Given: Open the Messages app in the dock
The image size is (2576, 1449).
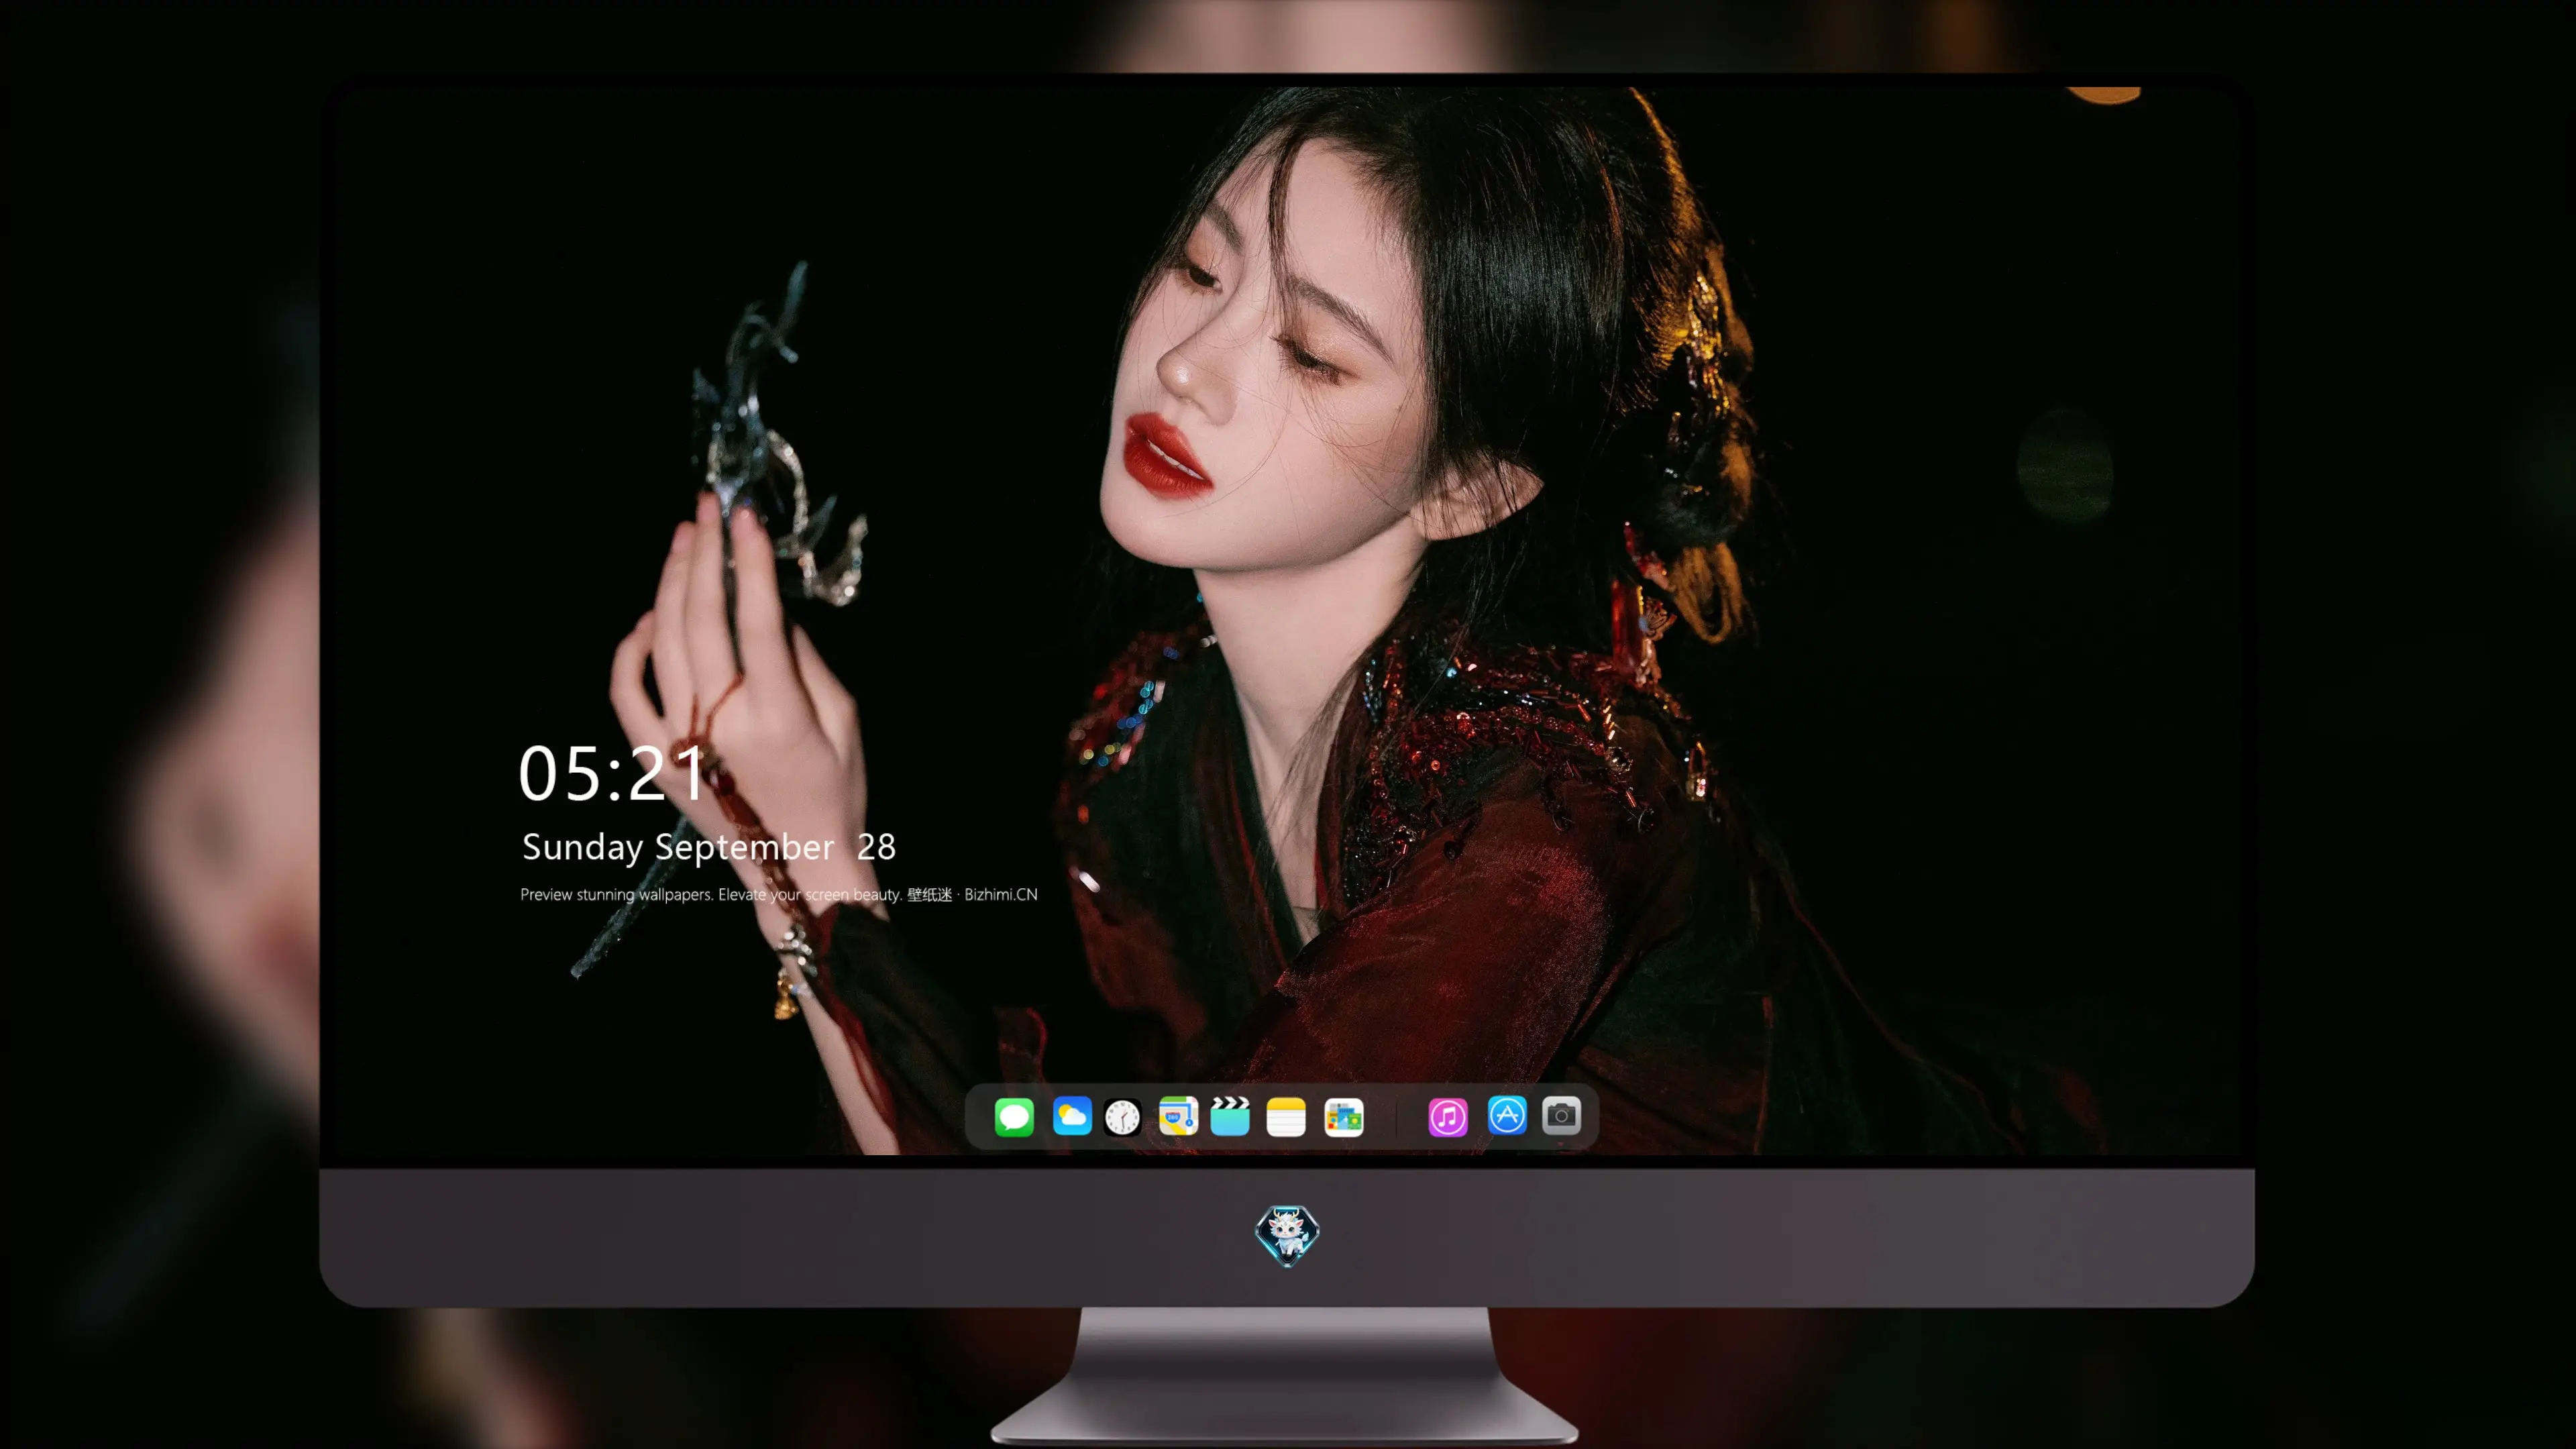Looking at the screenshot, I should [x=1014, y=1116].
